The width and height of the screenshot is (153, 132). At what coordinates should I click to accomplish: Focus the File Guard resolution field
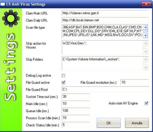[x=134, y=82]
